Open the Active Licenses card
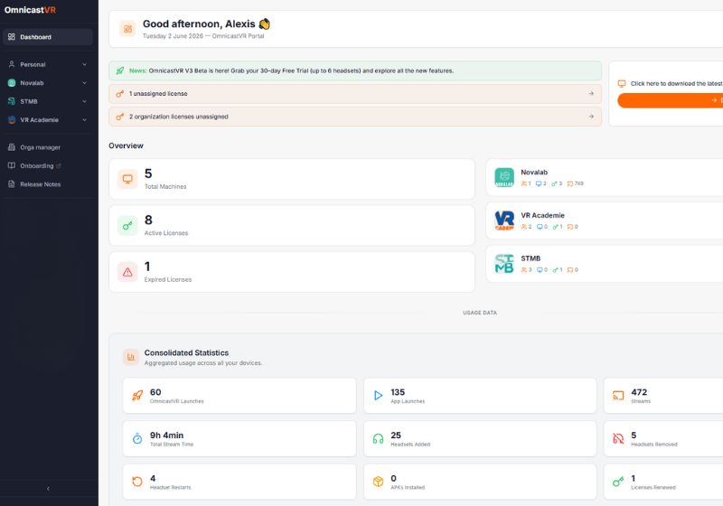The width and height of the screenshot is (723, 506). tap(292, 225)
